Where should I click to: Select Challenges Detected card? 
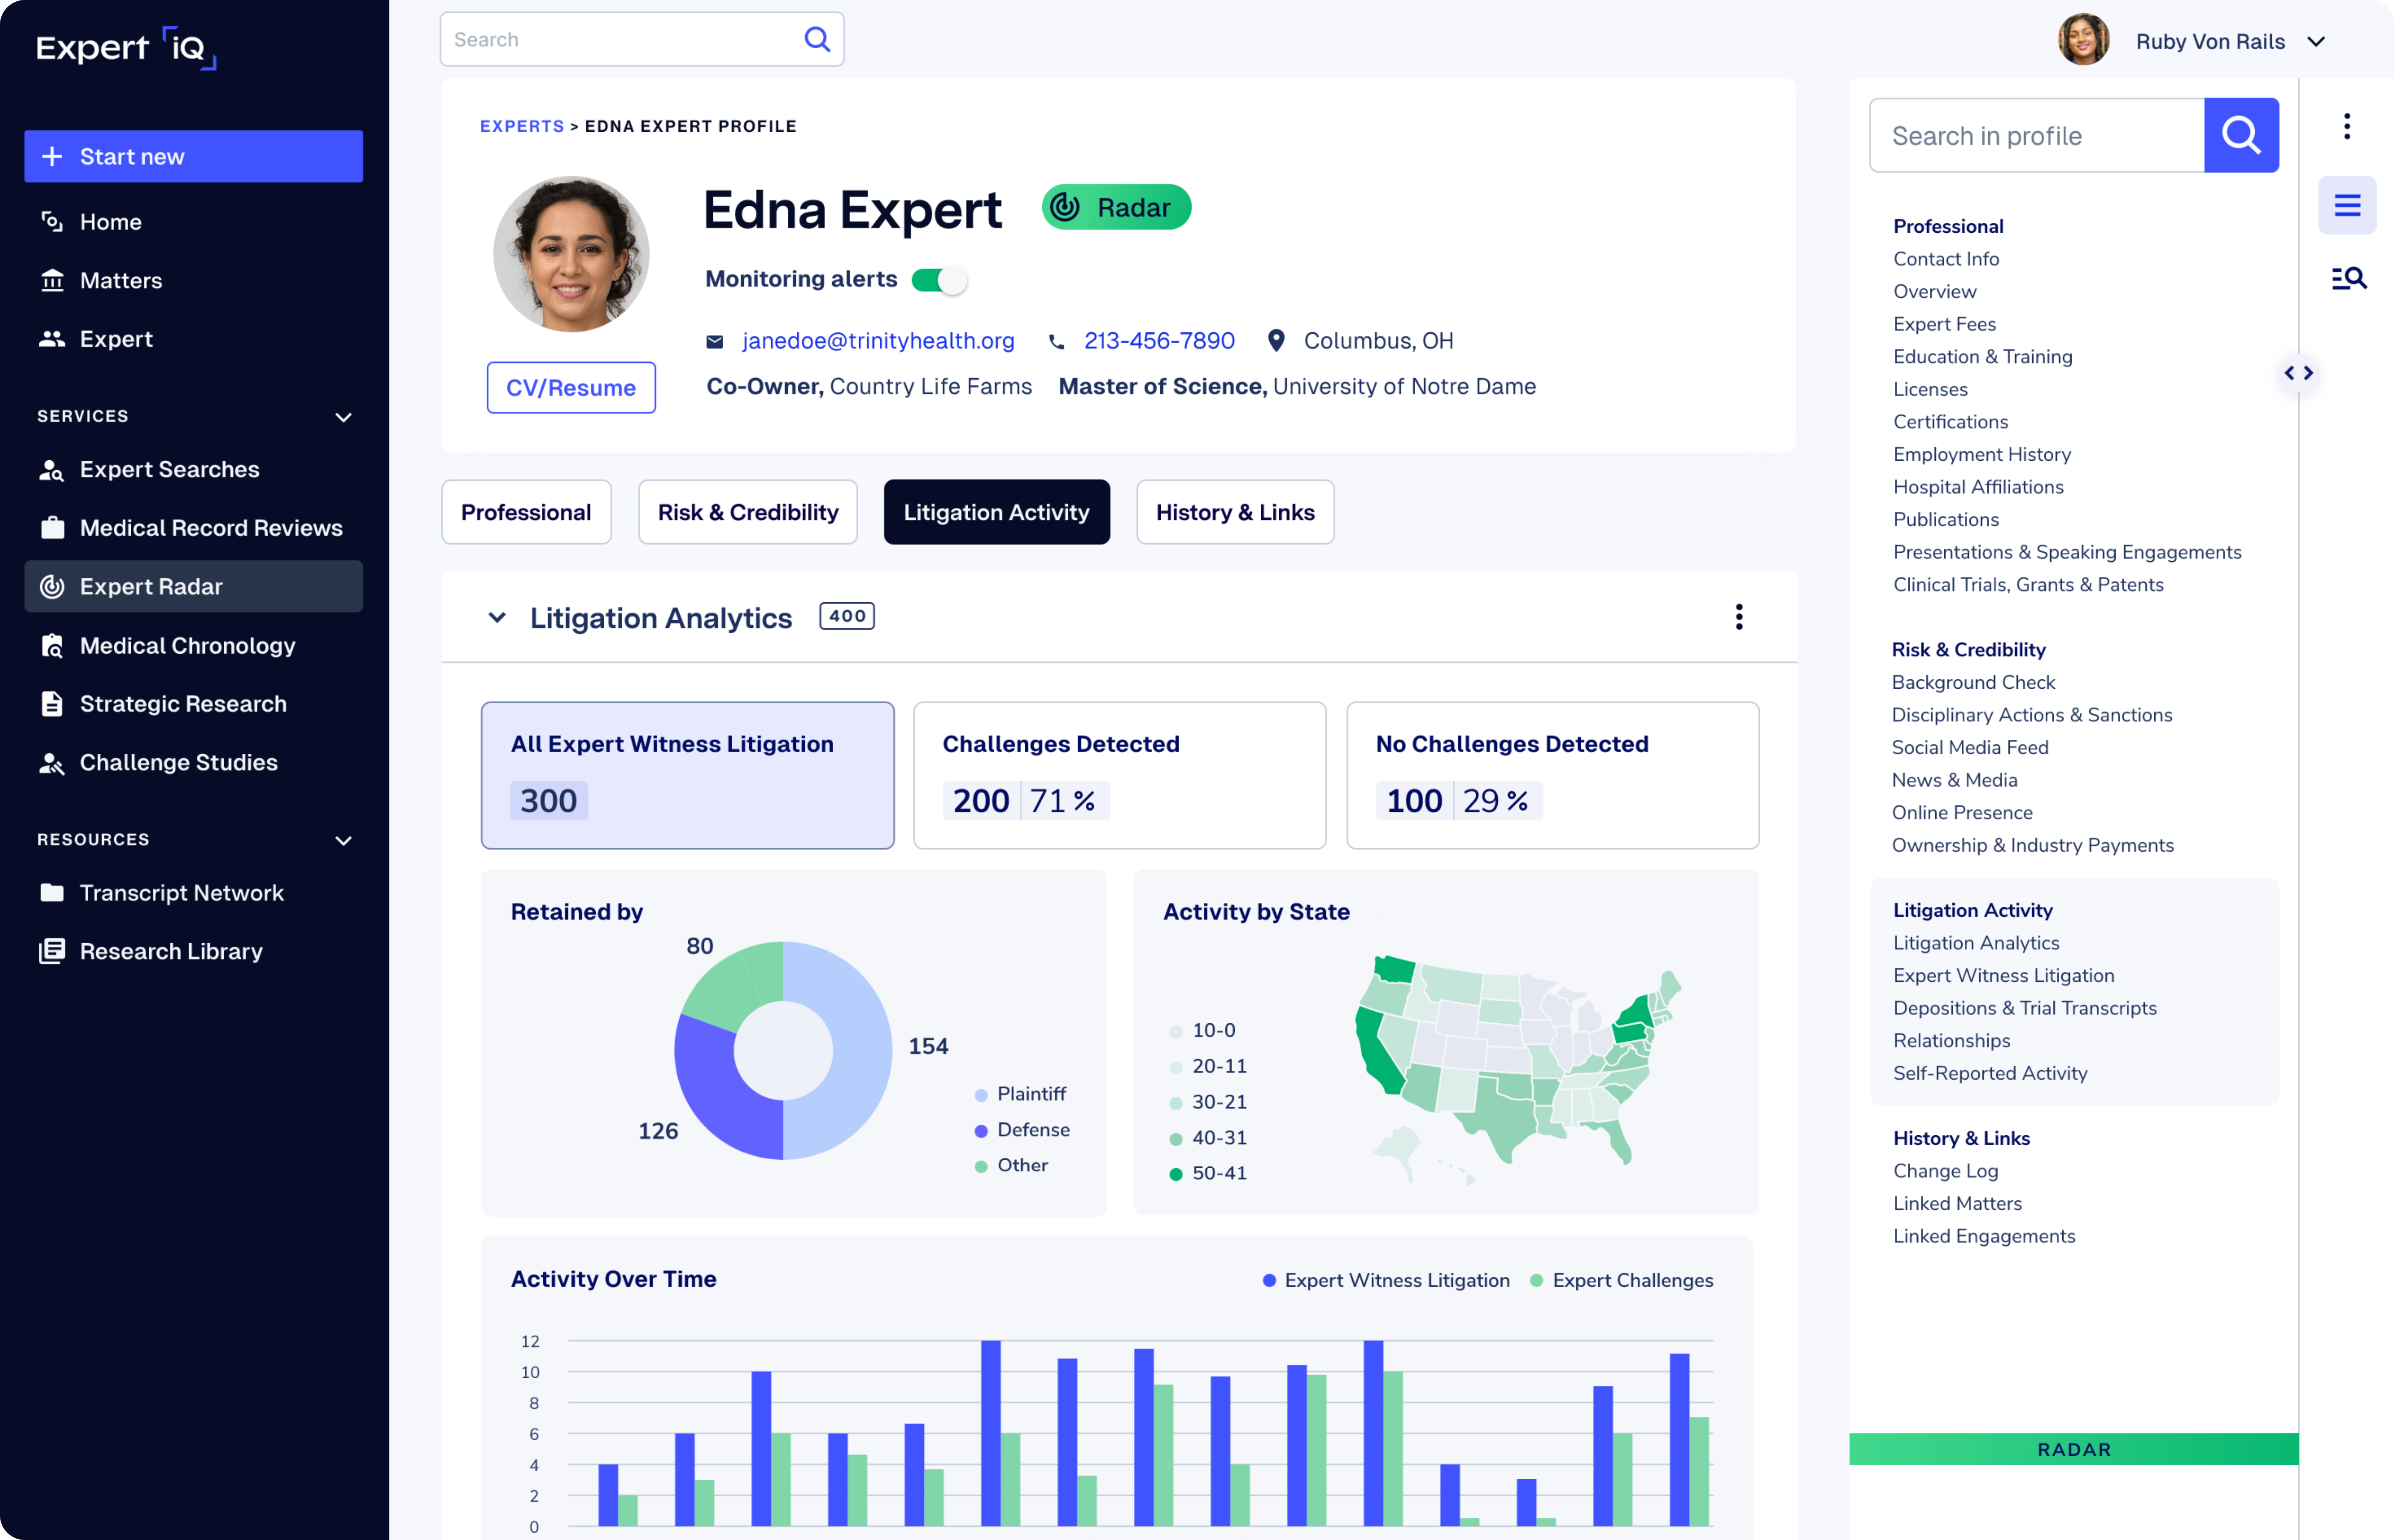tap(1120, 775)
